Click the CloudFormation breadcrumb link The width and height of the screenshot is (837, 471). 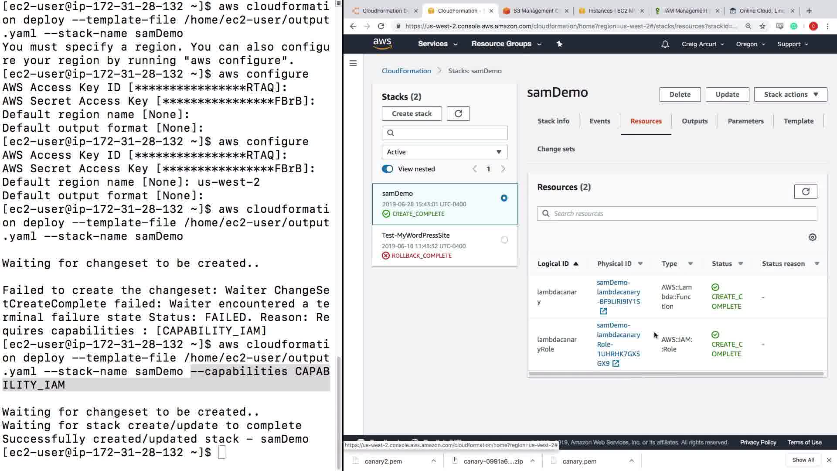pos(406,71)
